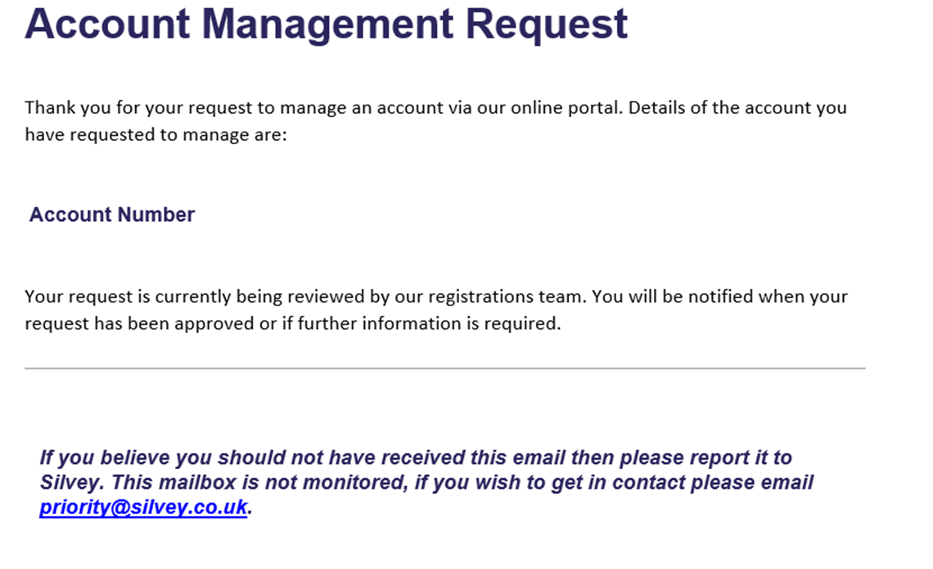The width and height of the screenshot is (933, 569).
Task: Click the 'Thank you for your request' sentence
Action: (x=324, y=108)
